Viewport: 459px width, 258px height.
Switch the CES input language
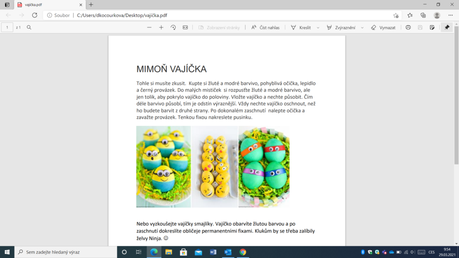(432, 252)
